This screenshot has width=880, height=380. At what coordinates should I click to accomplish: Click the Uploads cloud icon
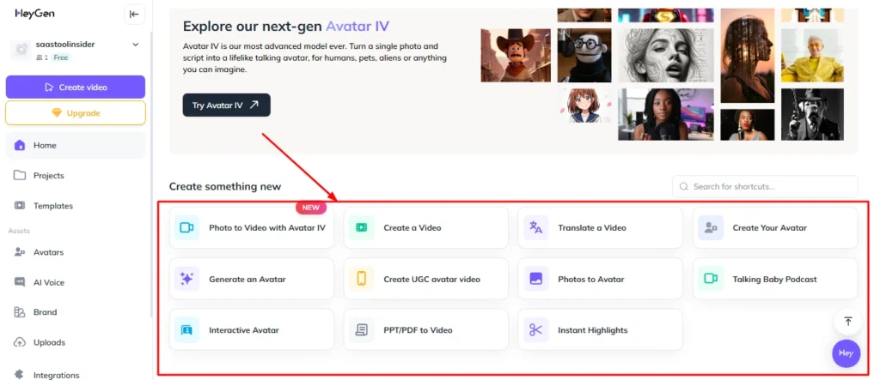coord(20,342)
